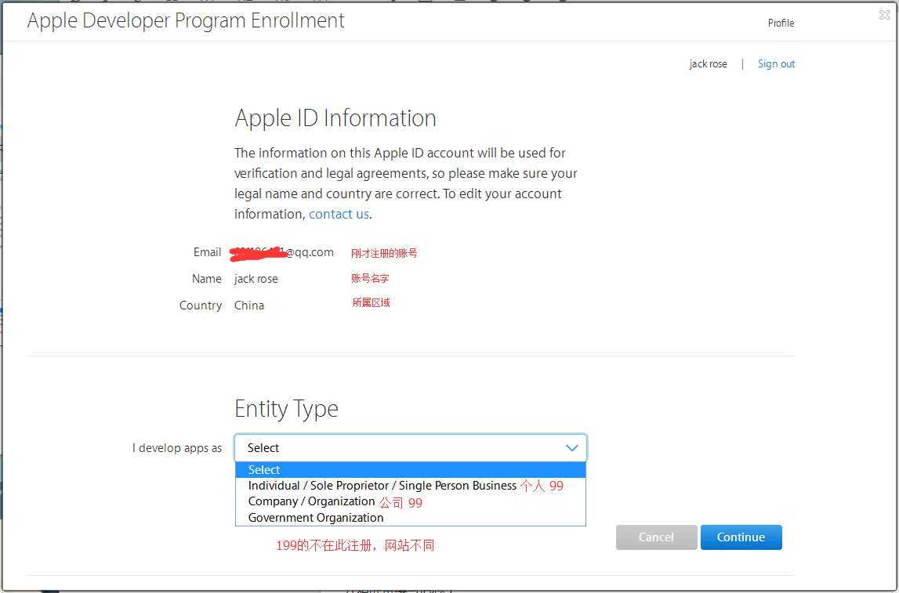The width and height of the screenshot is (899, 593).
Task: Click the Apple Developer Program Enrollment title
Action: [186, 20]
